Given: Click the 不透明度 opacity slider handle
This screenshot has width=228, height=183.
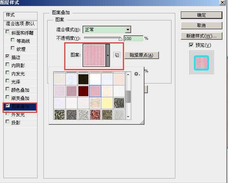Looking at the screenshot, I should (120, 38).
